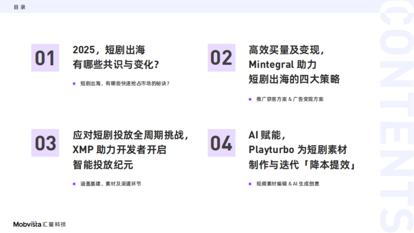Click heading line 有哪些共识与变化?
Viewport: 414px width, 233px height.
118,65
